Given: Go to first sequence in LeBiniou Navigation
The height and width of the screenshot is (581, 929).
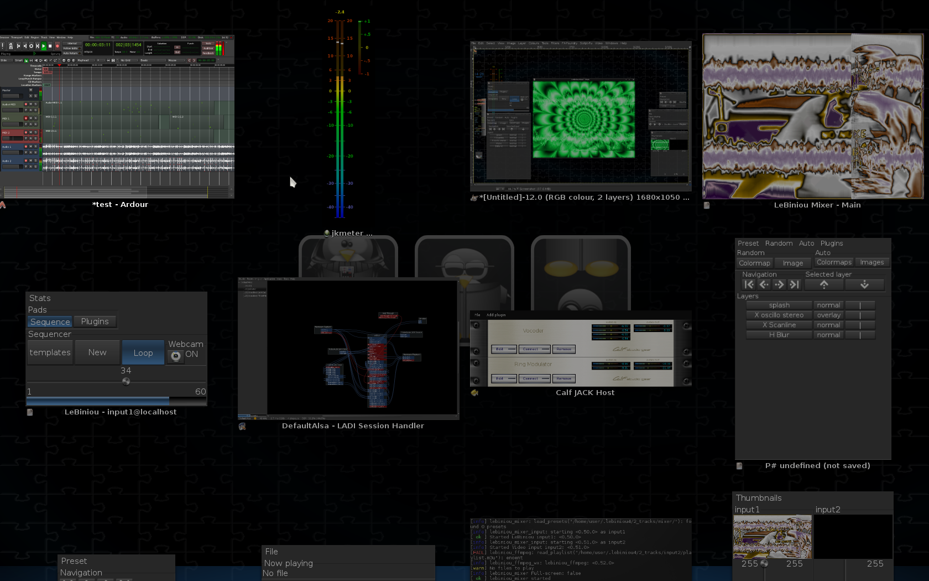Looking at the screenshot, I should (x=749, y=284).
